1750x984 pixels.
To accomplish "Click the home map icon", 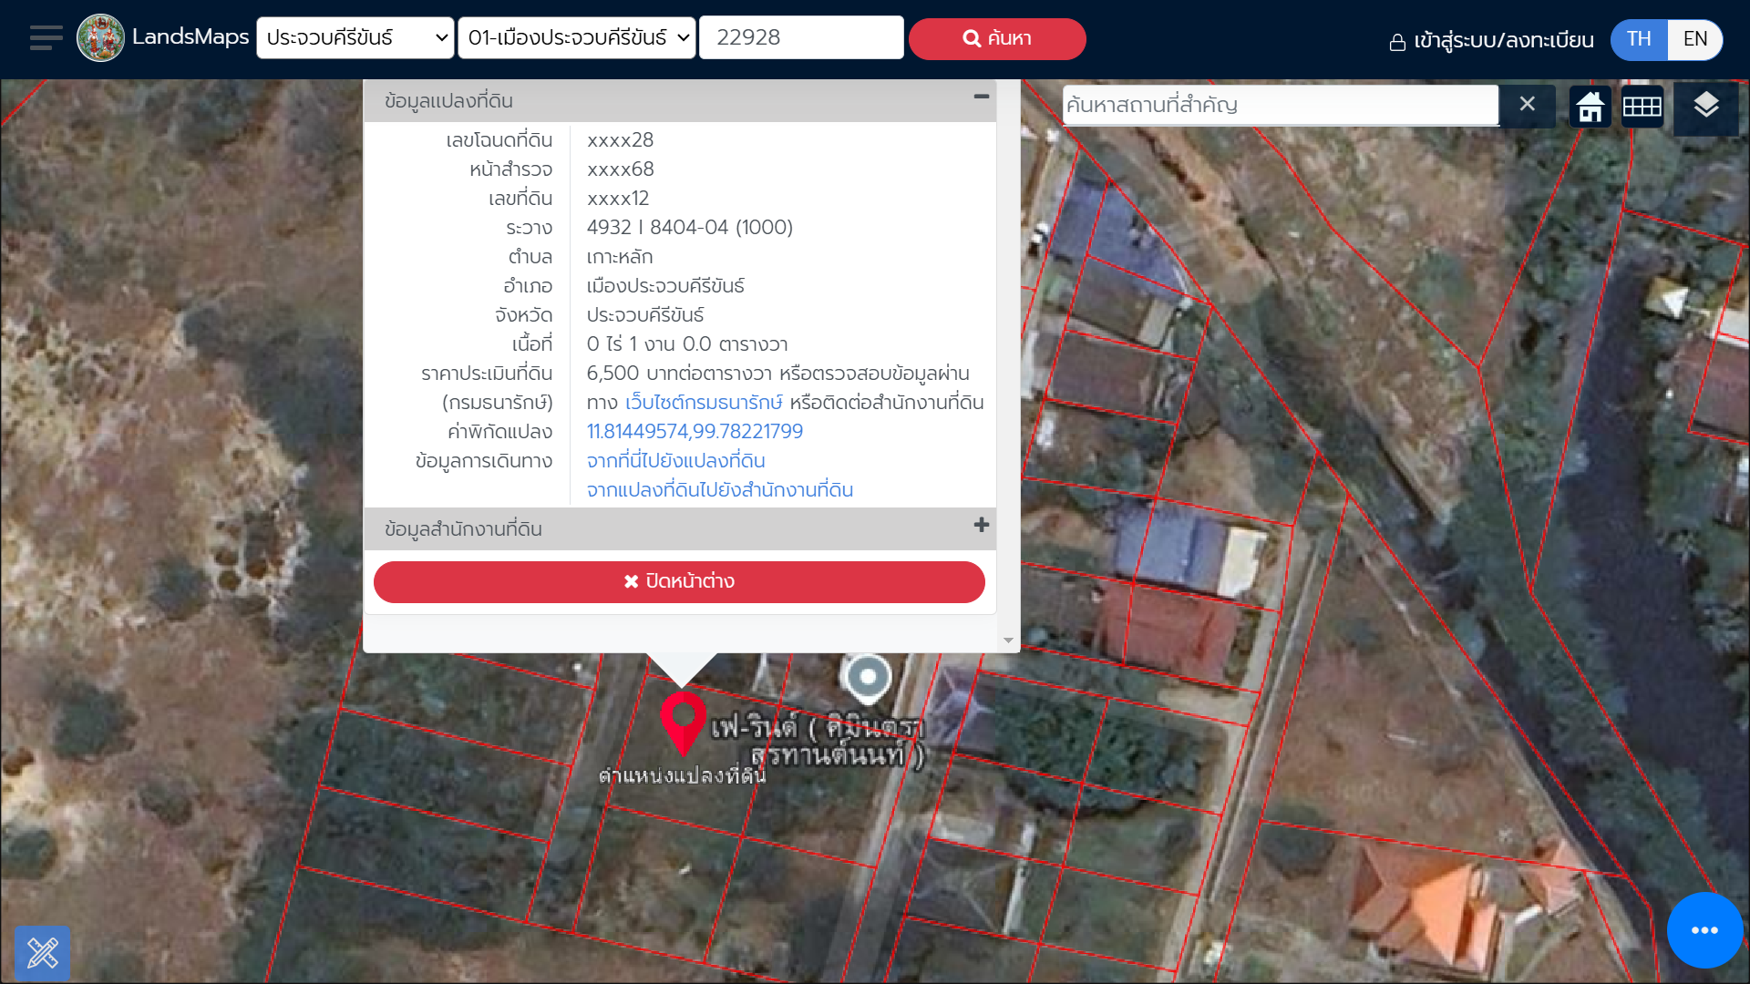I will (1590, 107).
